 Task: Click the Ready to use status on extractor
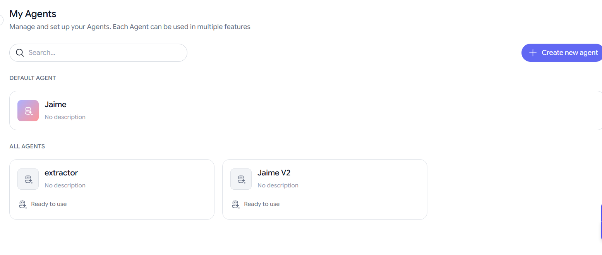[49, 204]
